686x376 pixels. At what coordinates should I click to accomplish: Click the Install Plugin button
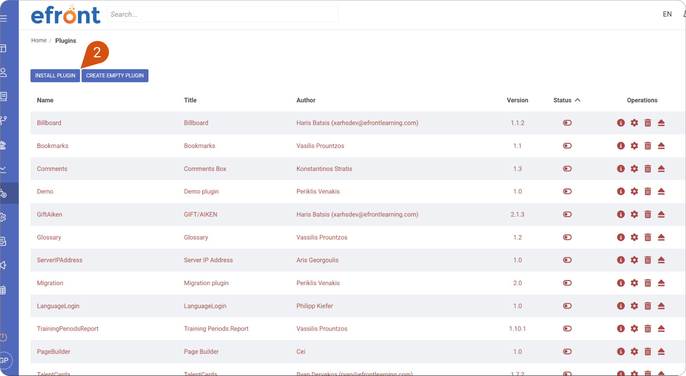(x=55, y=75)
